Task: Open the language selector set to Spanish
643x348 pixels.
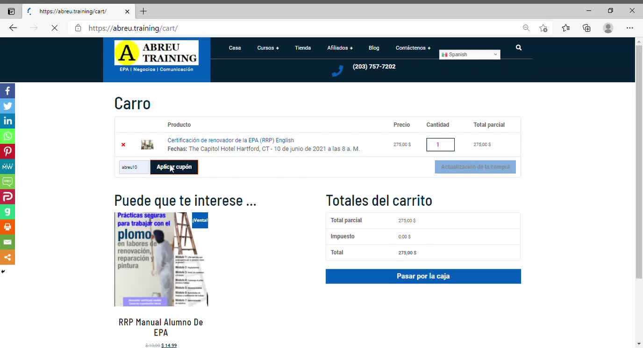Action: [x=470, y=55]
